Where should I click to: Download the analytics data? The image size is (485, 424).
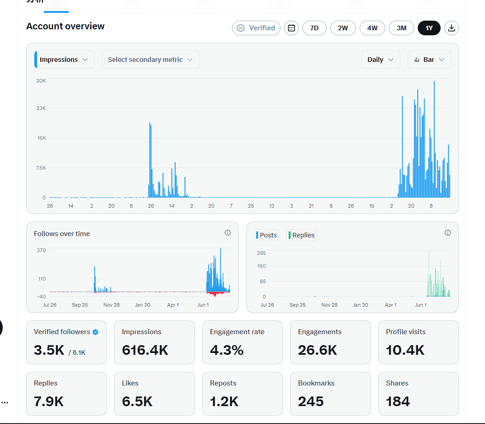click(x=451, y=28)
